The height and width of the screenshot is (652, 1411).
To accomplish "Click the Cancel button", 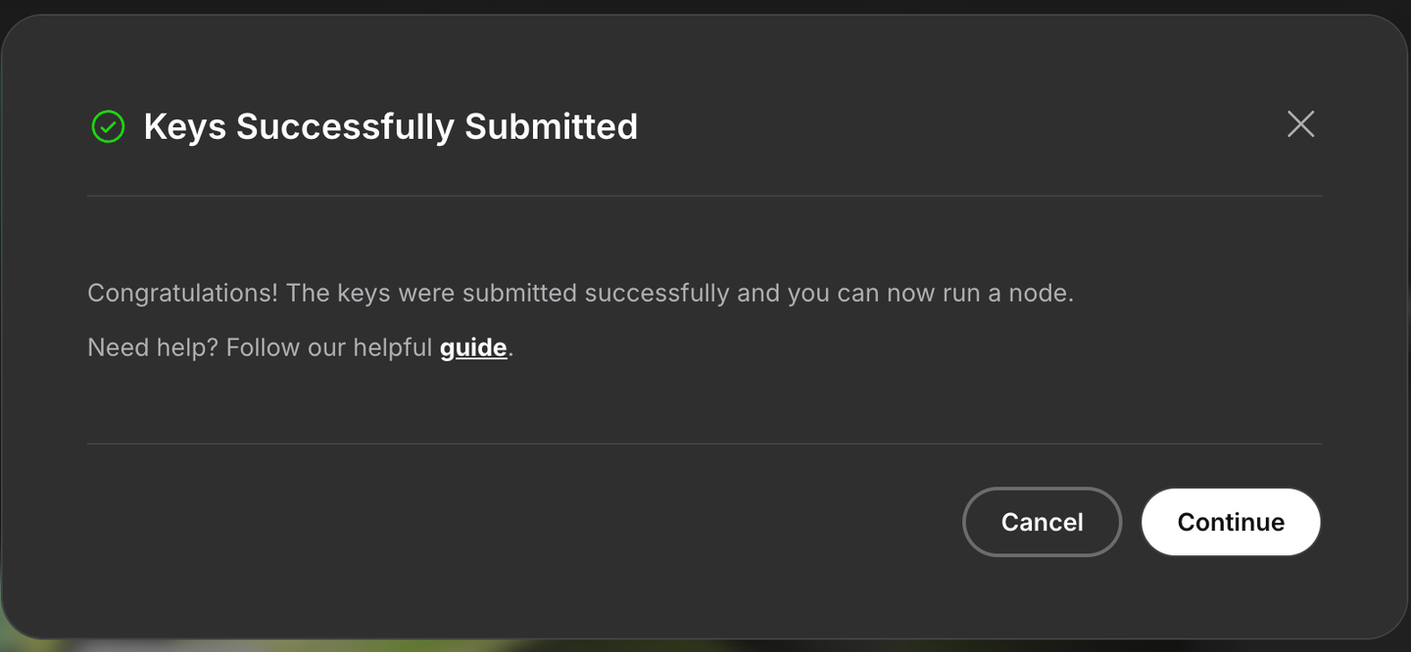I will [1042, 522].
